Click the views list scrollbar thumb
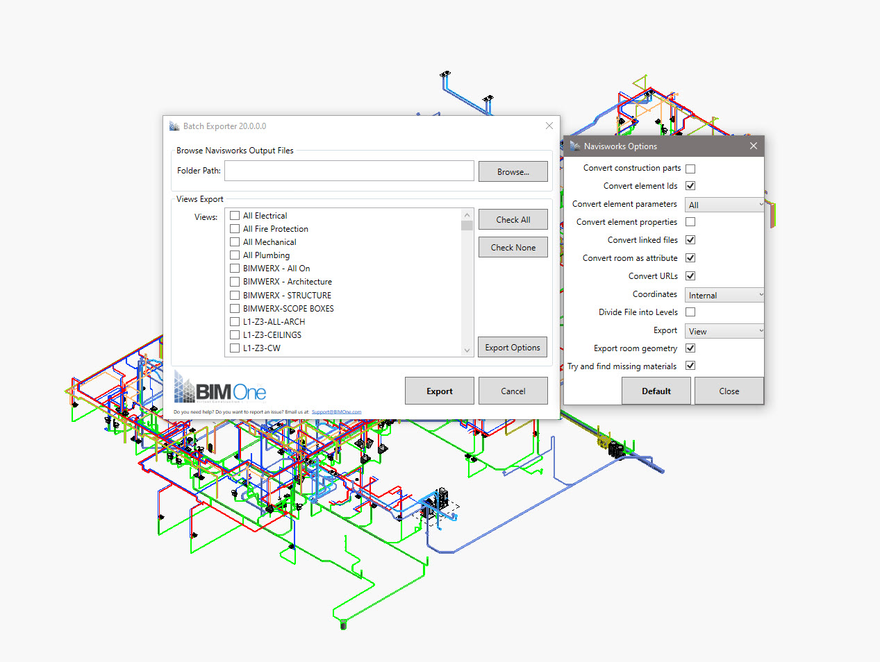Viewport: 880px width, 662px height. [x=467, y=226]
